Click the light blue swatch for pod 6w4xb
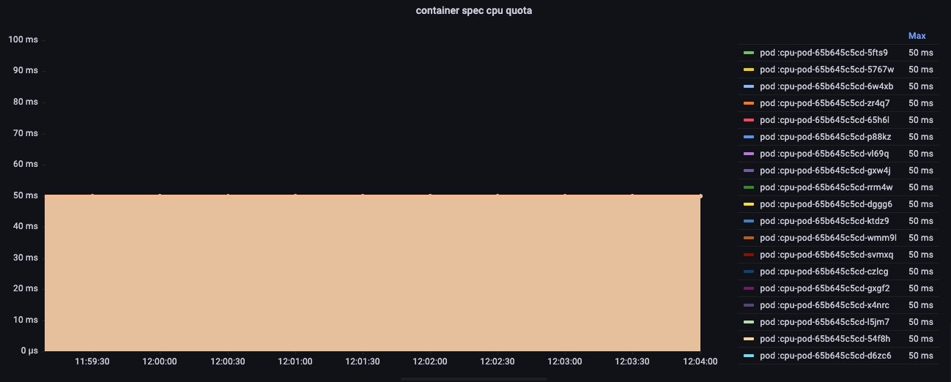Viewport: 951px width, 382px height. [749, 86]
